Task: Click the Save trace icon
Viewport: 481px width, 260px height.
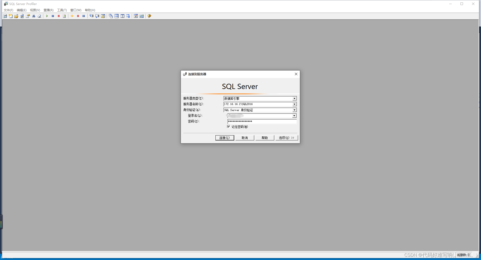Action: pyautogui.click(x=22, y=16)
